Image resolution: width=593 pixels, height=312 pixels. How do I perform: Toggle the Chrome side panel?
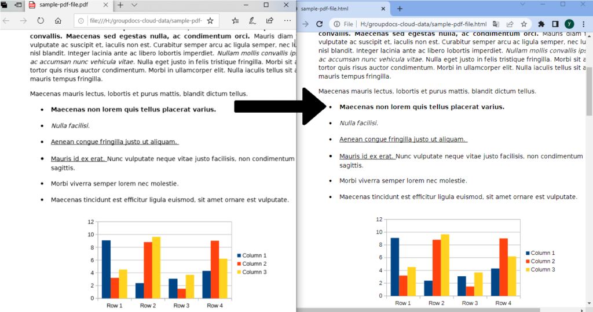coord(555,24)
